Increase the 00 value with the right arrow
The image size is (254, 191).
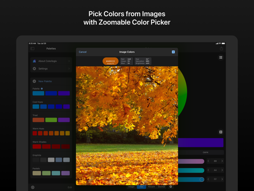tap(222, 161)
